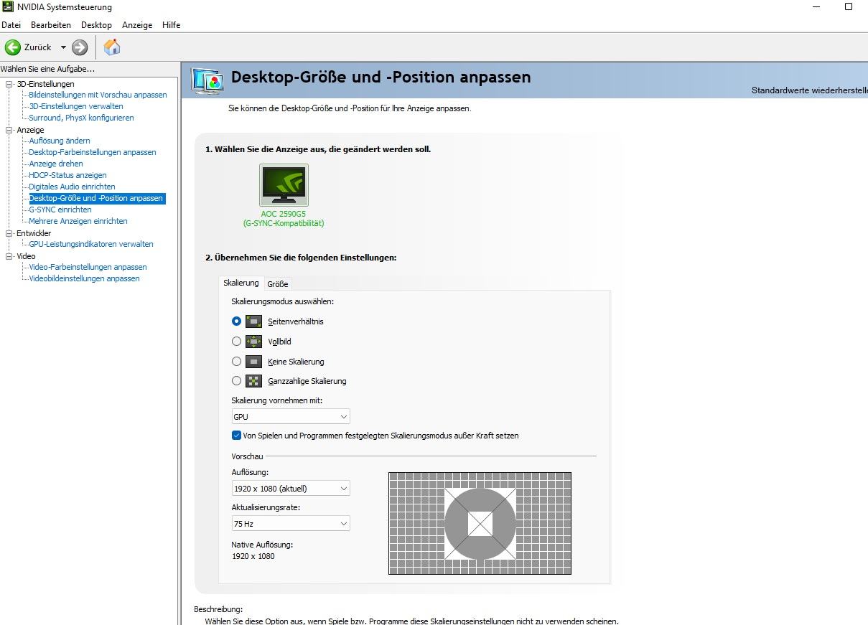
Task: Open Auflösung ändern page
Action: [60, 141]
